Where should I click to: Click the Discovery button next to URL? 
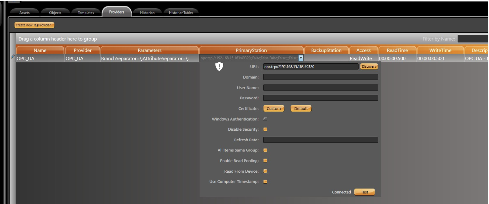(369, 67)
